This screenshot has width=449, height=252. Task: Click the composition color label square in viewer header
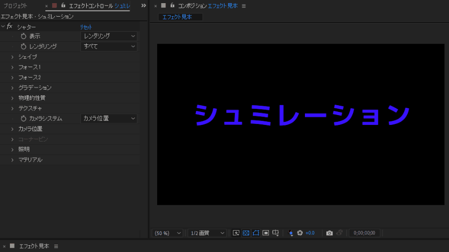[163, 5]
